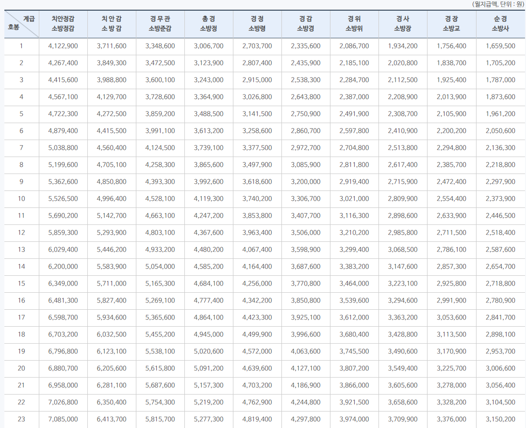Select the figure 2,373,900
This screenshot has height=428, width=526.
click(500, 199)
